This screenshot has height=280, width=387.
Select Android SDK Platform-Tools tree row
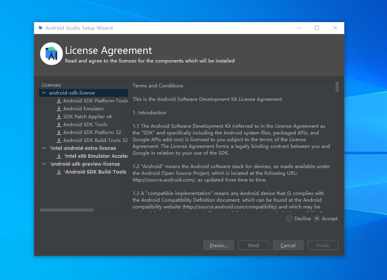83,101
